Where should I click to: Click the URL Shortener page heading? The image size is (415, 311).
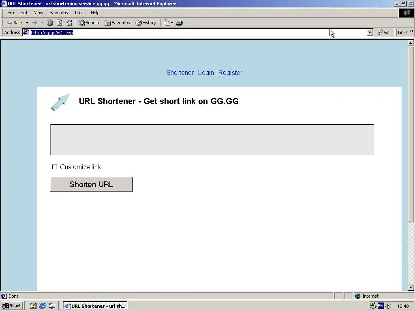159,101
